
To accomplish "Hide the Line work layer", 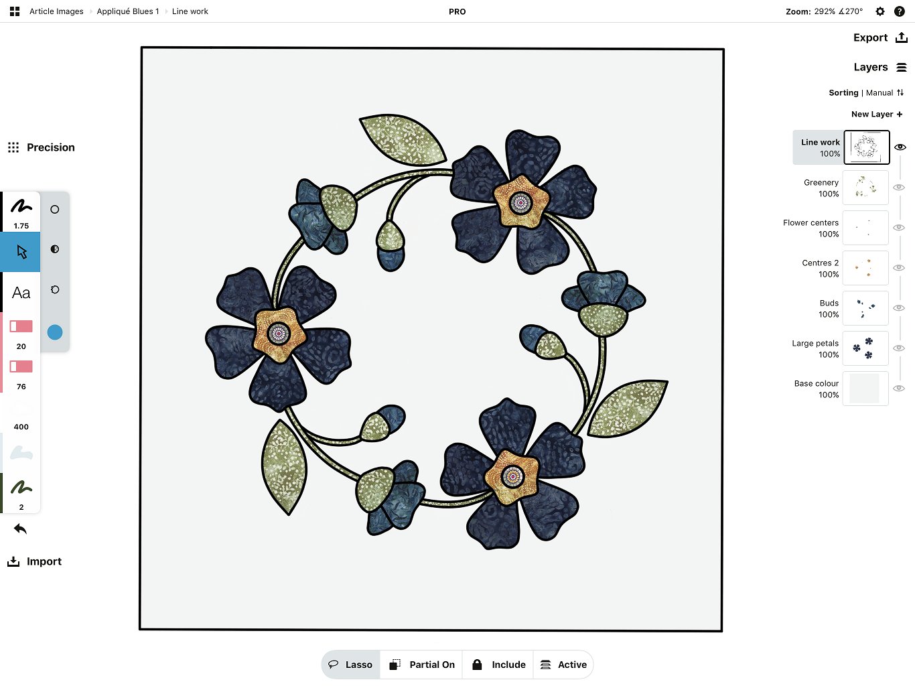I will coord(900,147).
